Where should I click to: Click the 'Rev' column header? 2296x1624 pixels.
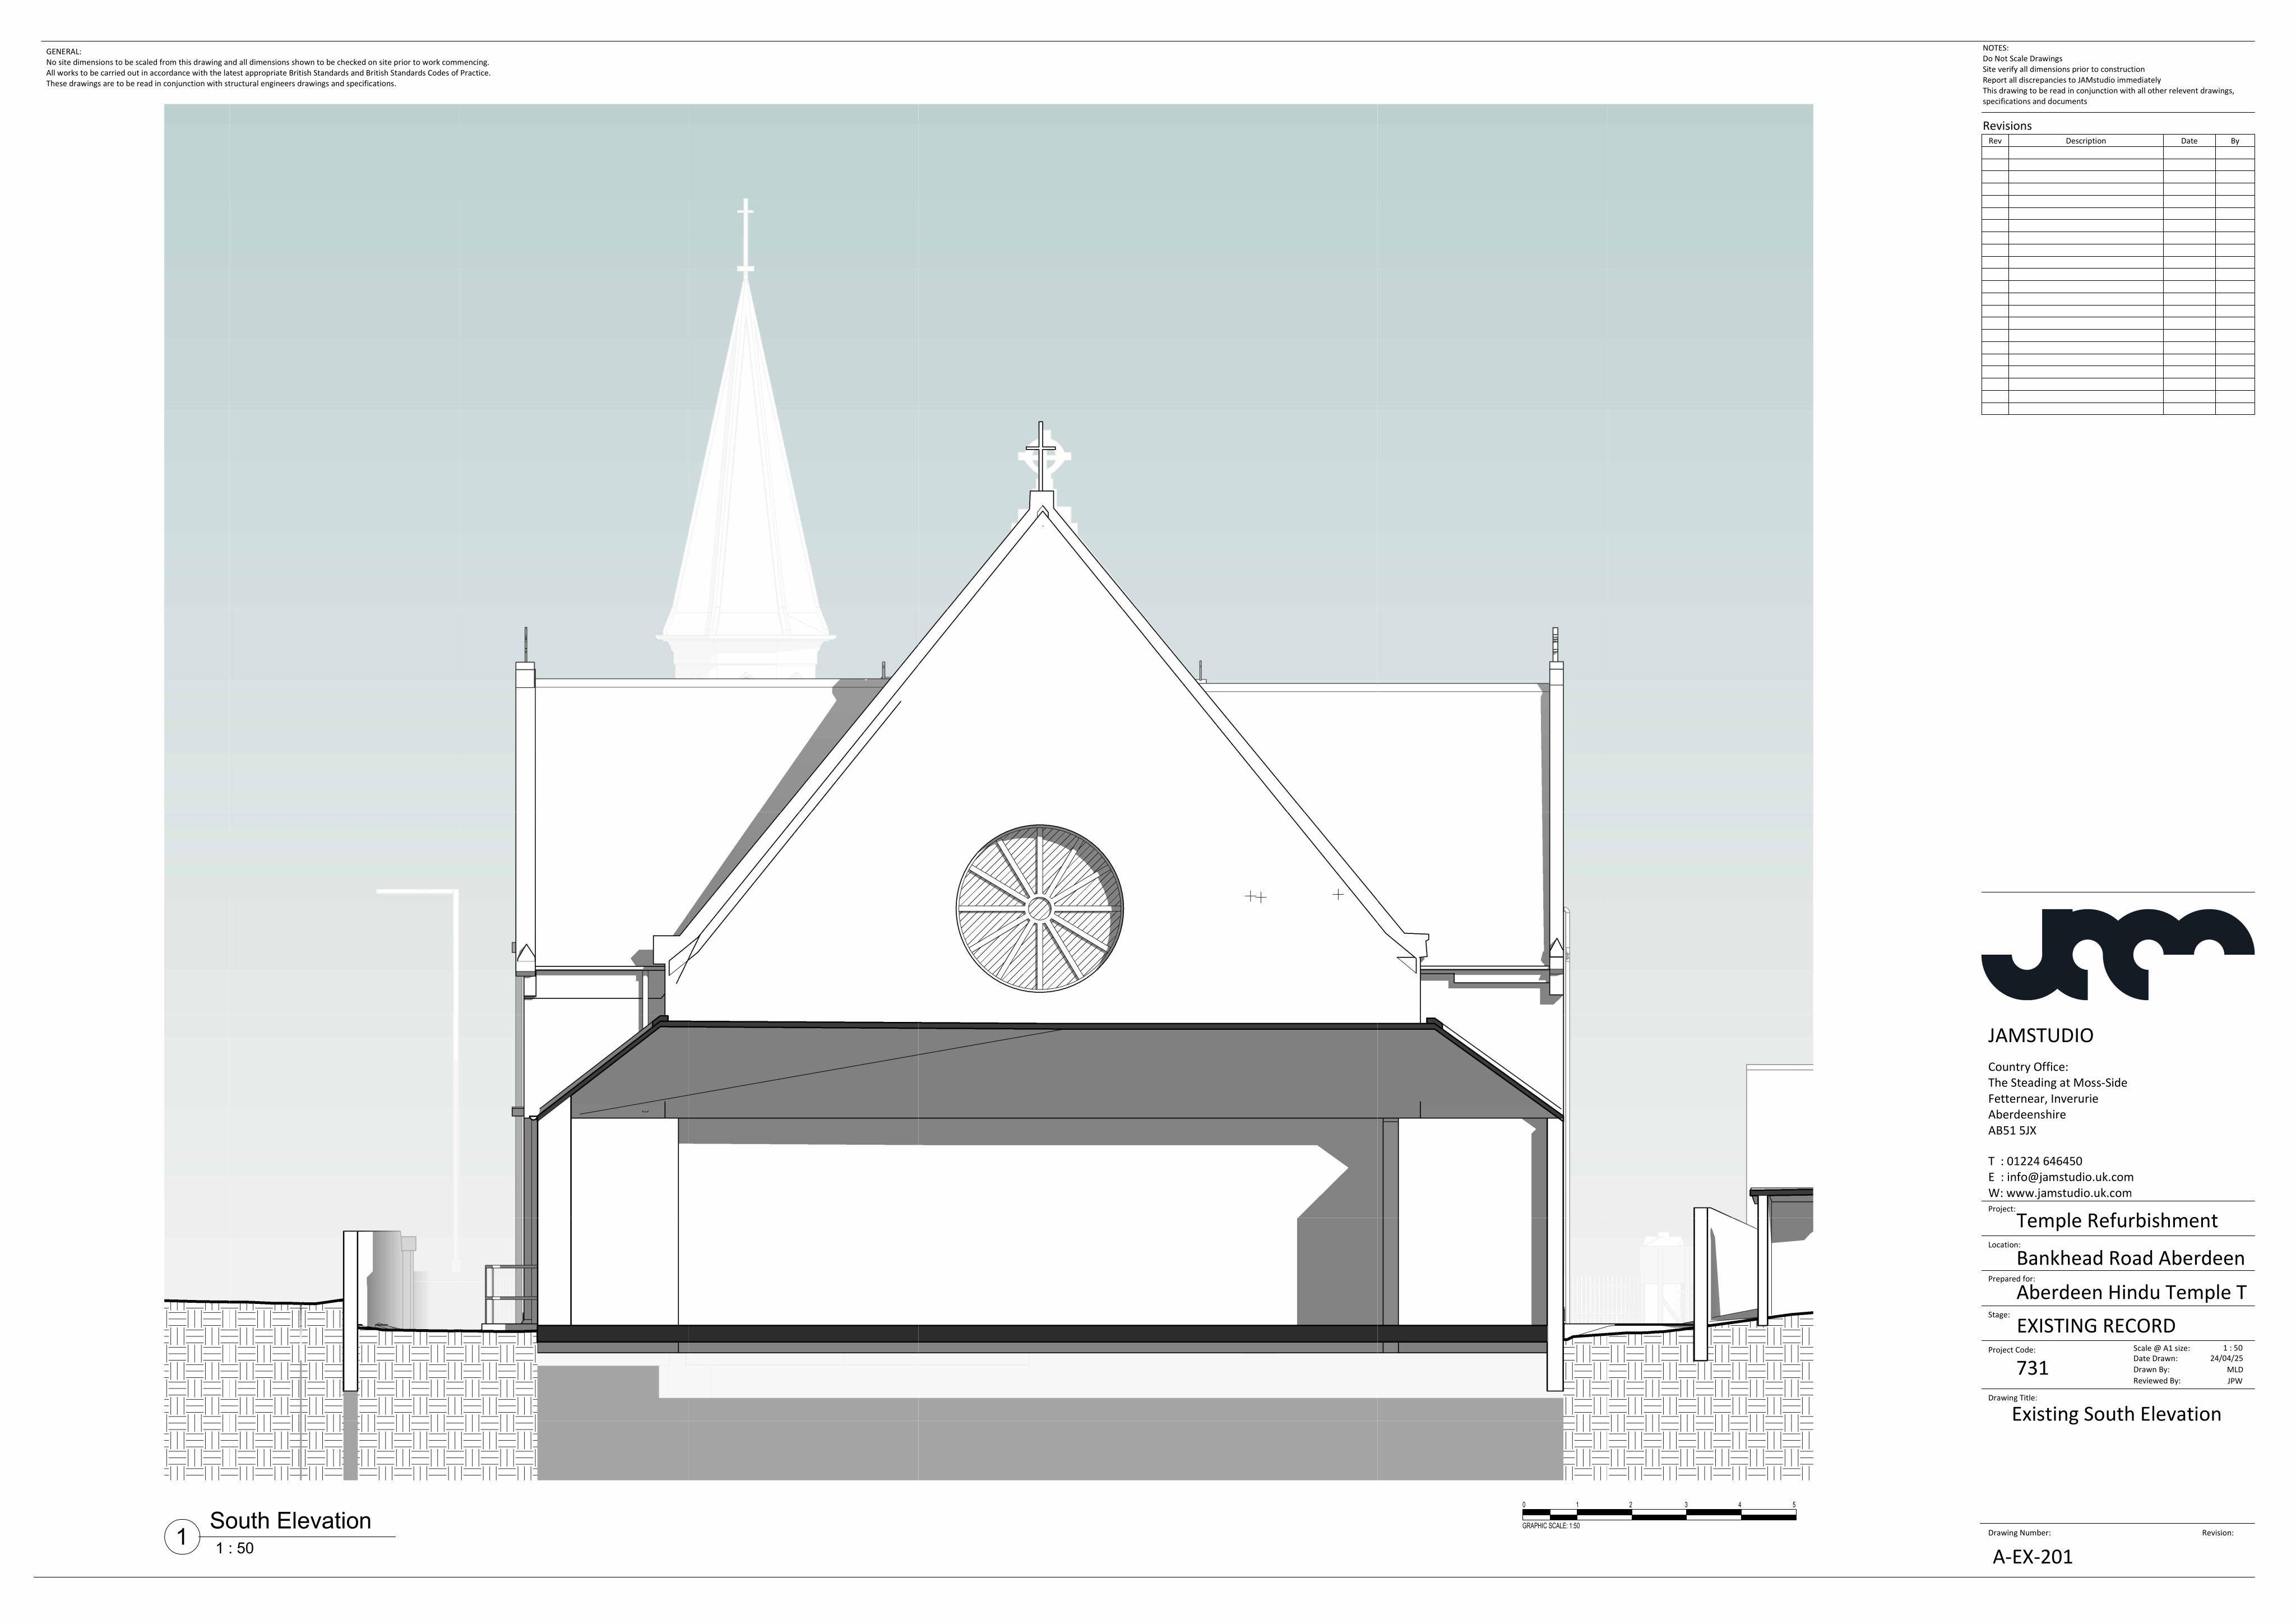click(1995, 141)
